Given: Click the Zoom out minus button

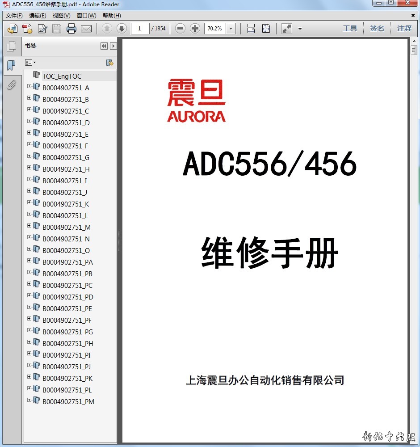Looking at the screenshot, I should (180, 29).
